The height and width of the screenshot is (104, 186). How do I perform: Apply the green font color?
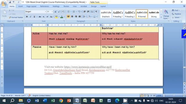[62, 17]
